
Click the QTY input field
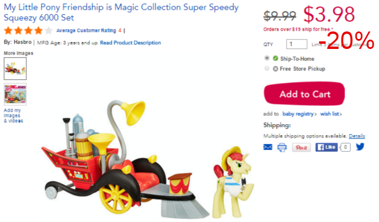pos(297,44)
